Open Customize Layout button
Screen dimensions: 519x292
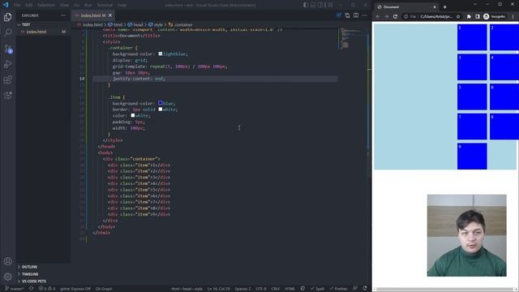click(x=330, y=5)
